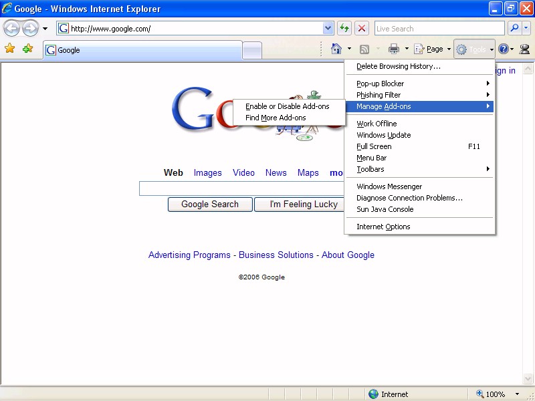535x401 pixels.
Task: Click the RSS Feeds icon
Action: [364, 49]
